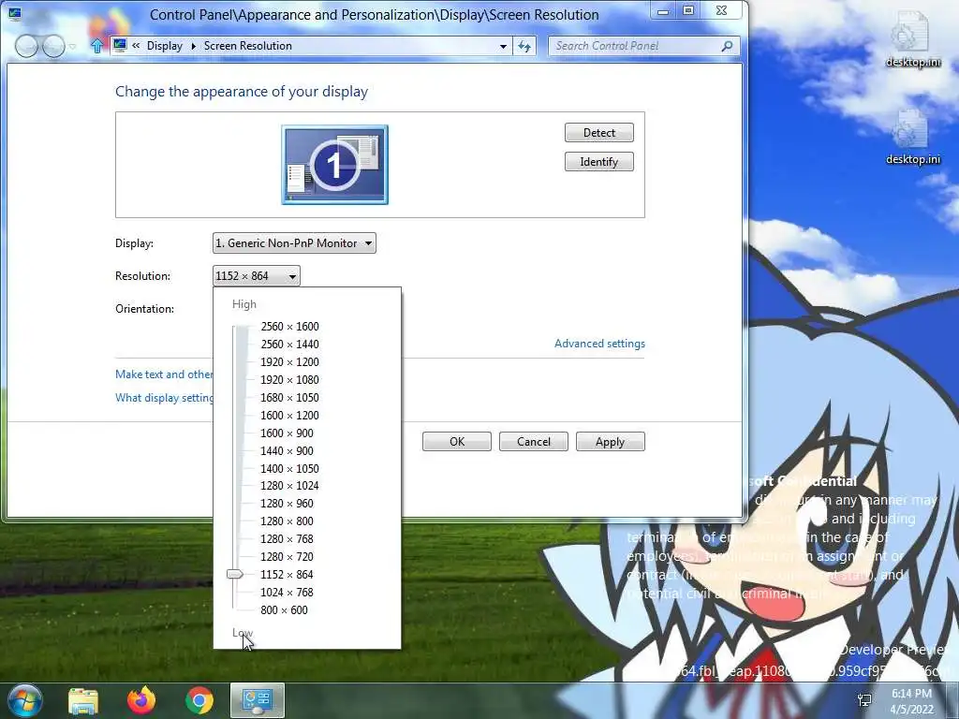Choose 1680 × 1050 resolution

point(290,397)
